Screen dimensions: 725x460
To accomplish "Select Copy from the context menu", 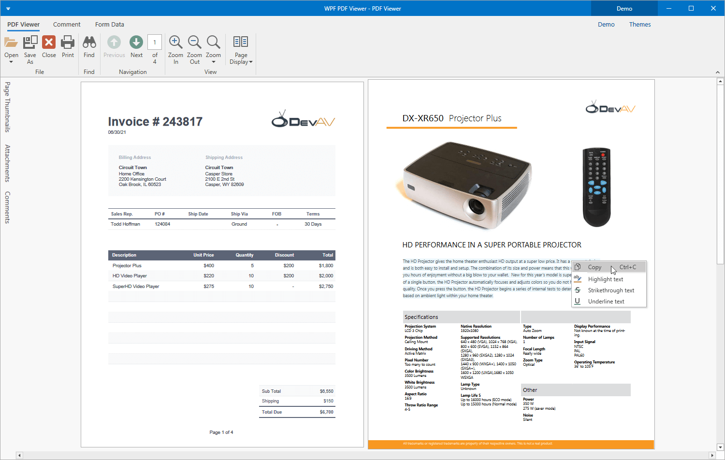I will pos(594,267).
